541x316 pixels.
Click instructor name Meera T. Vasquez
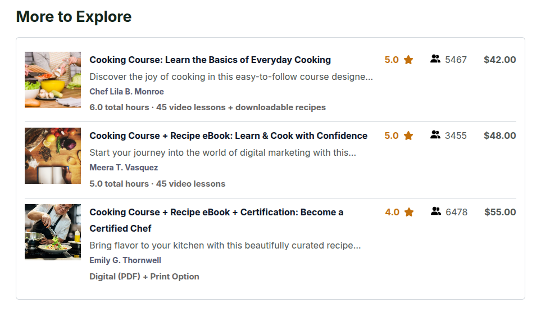[x=124, y=168]
